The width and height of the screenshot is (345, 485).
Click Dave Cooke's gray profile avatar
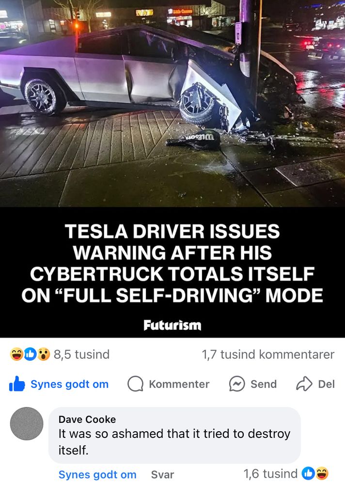[x=27, y=423]
